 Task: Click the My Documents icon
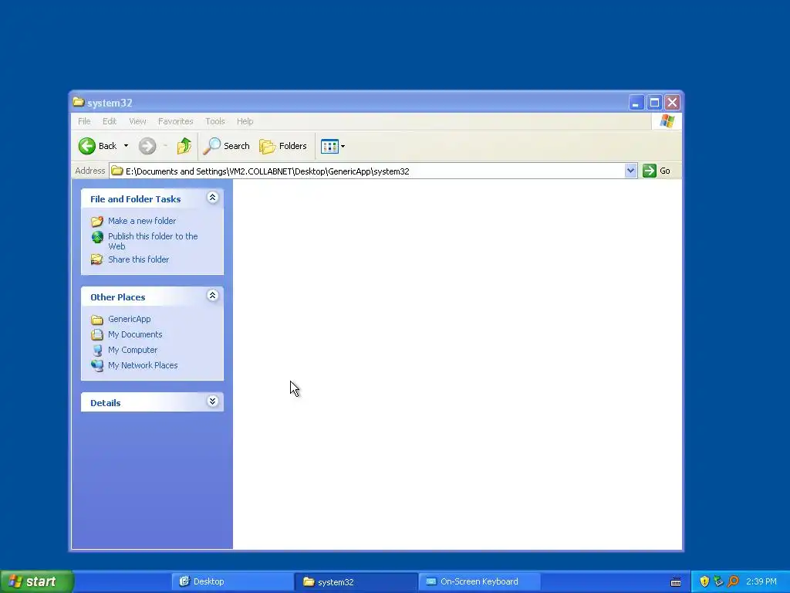coord(97,335)
